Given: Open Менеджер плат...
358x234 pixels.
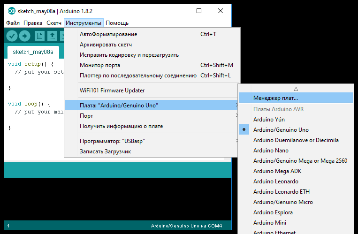Looking at the screenshot, I should click(x=296, y=98).
